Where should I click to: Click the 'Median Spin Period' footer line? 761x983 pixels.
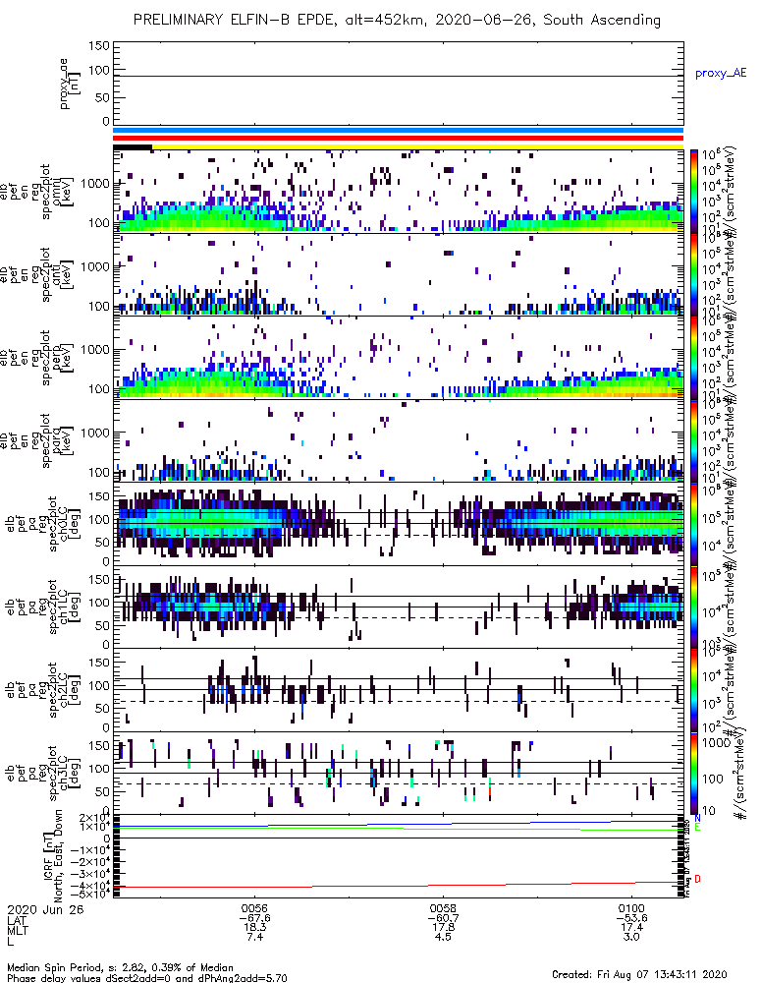tap(120, 967)
